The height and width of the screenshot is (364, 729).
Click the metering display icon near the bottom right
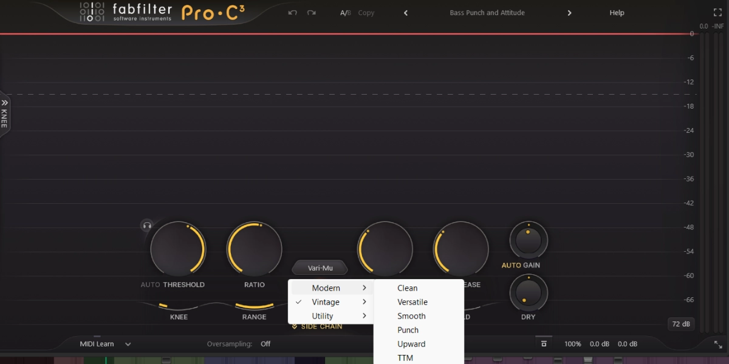(544, 343)
